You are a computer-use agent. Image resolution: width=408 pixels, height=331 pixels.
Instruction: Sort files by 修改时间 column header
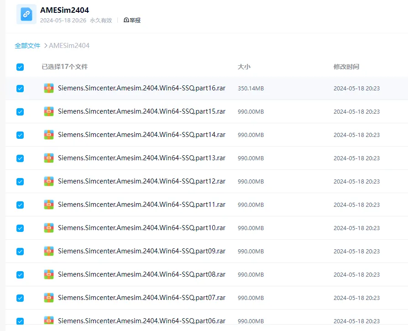click(346, 67)
